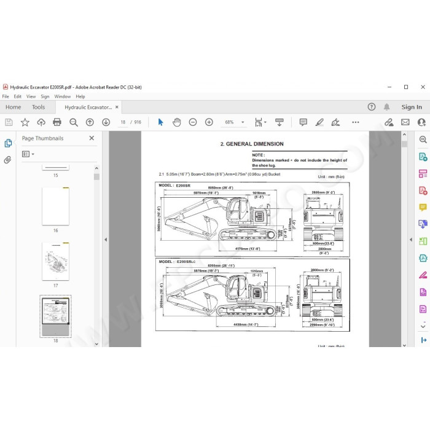
Task: Click the thumbnails panel scrollbar handle
Action: [x=96, y=177]
